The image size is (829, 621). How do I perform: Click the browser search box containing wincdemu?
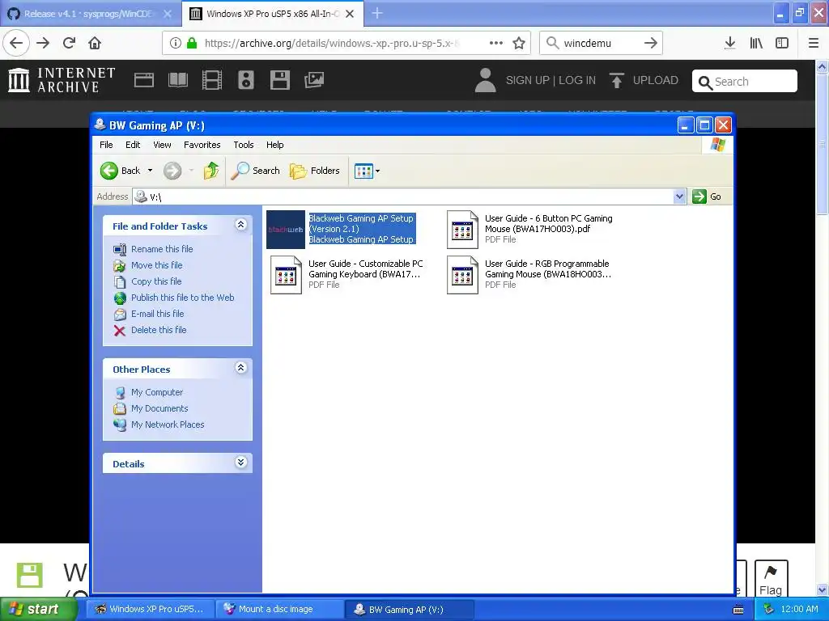(x=601, y=44)
